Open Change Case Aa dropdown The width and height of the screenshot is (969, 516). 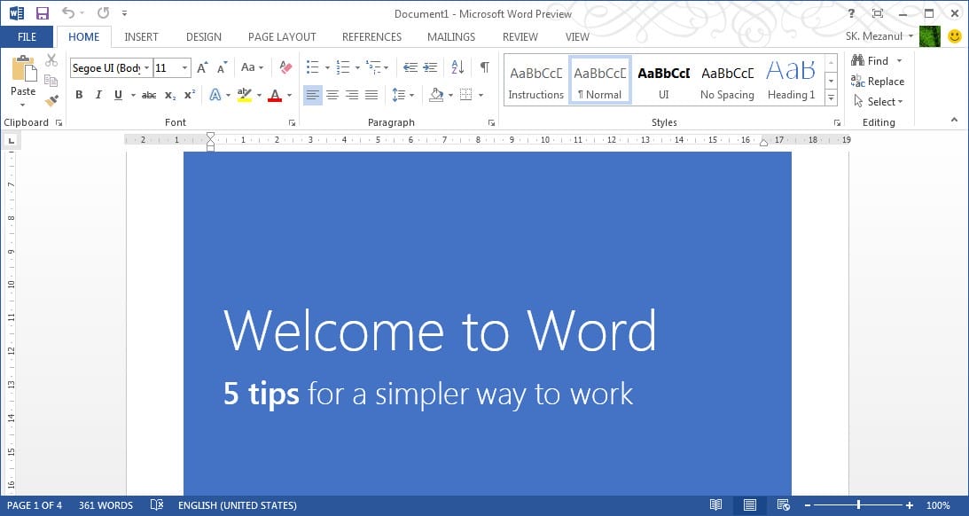pyautogui.click(x=252, y=67)
